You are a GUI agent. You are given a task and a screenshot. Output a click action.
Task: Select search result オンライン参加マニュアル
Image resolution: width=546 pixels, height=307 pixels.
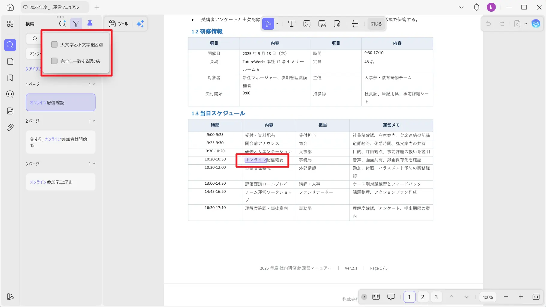click(x=61, y=182)
